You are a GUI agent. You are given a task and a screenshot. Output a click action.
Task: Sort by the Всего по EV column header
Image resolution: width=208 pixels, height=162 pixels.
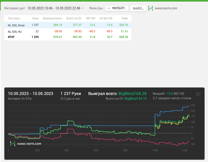(x=74, y=18)
